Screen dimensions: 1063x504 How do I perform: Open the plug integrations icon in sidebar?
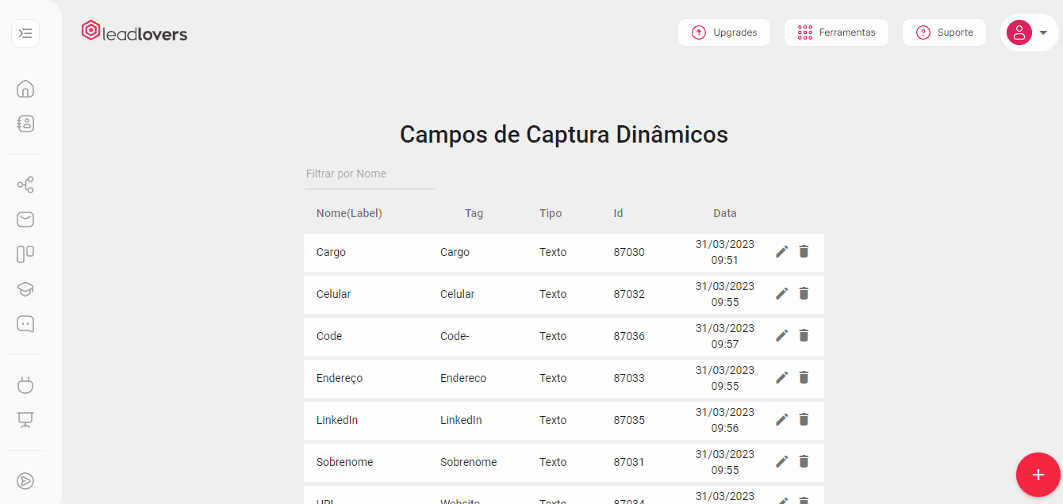point(25,385)
